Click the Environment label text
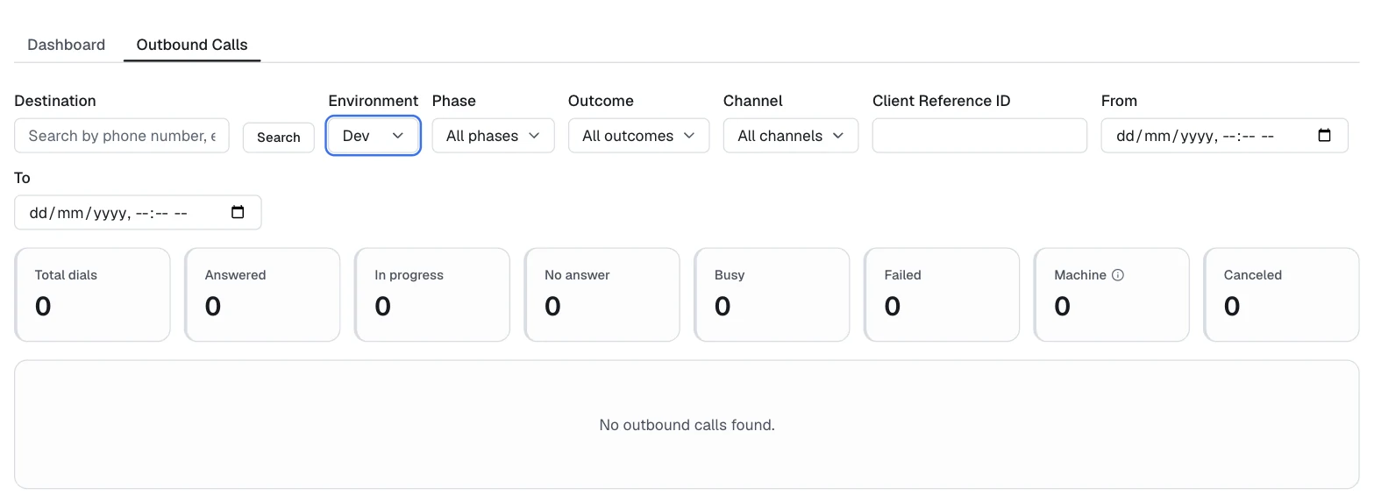Viewport: 1374px width, 502px height. 374,101
